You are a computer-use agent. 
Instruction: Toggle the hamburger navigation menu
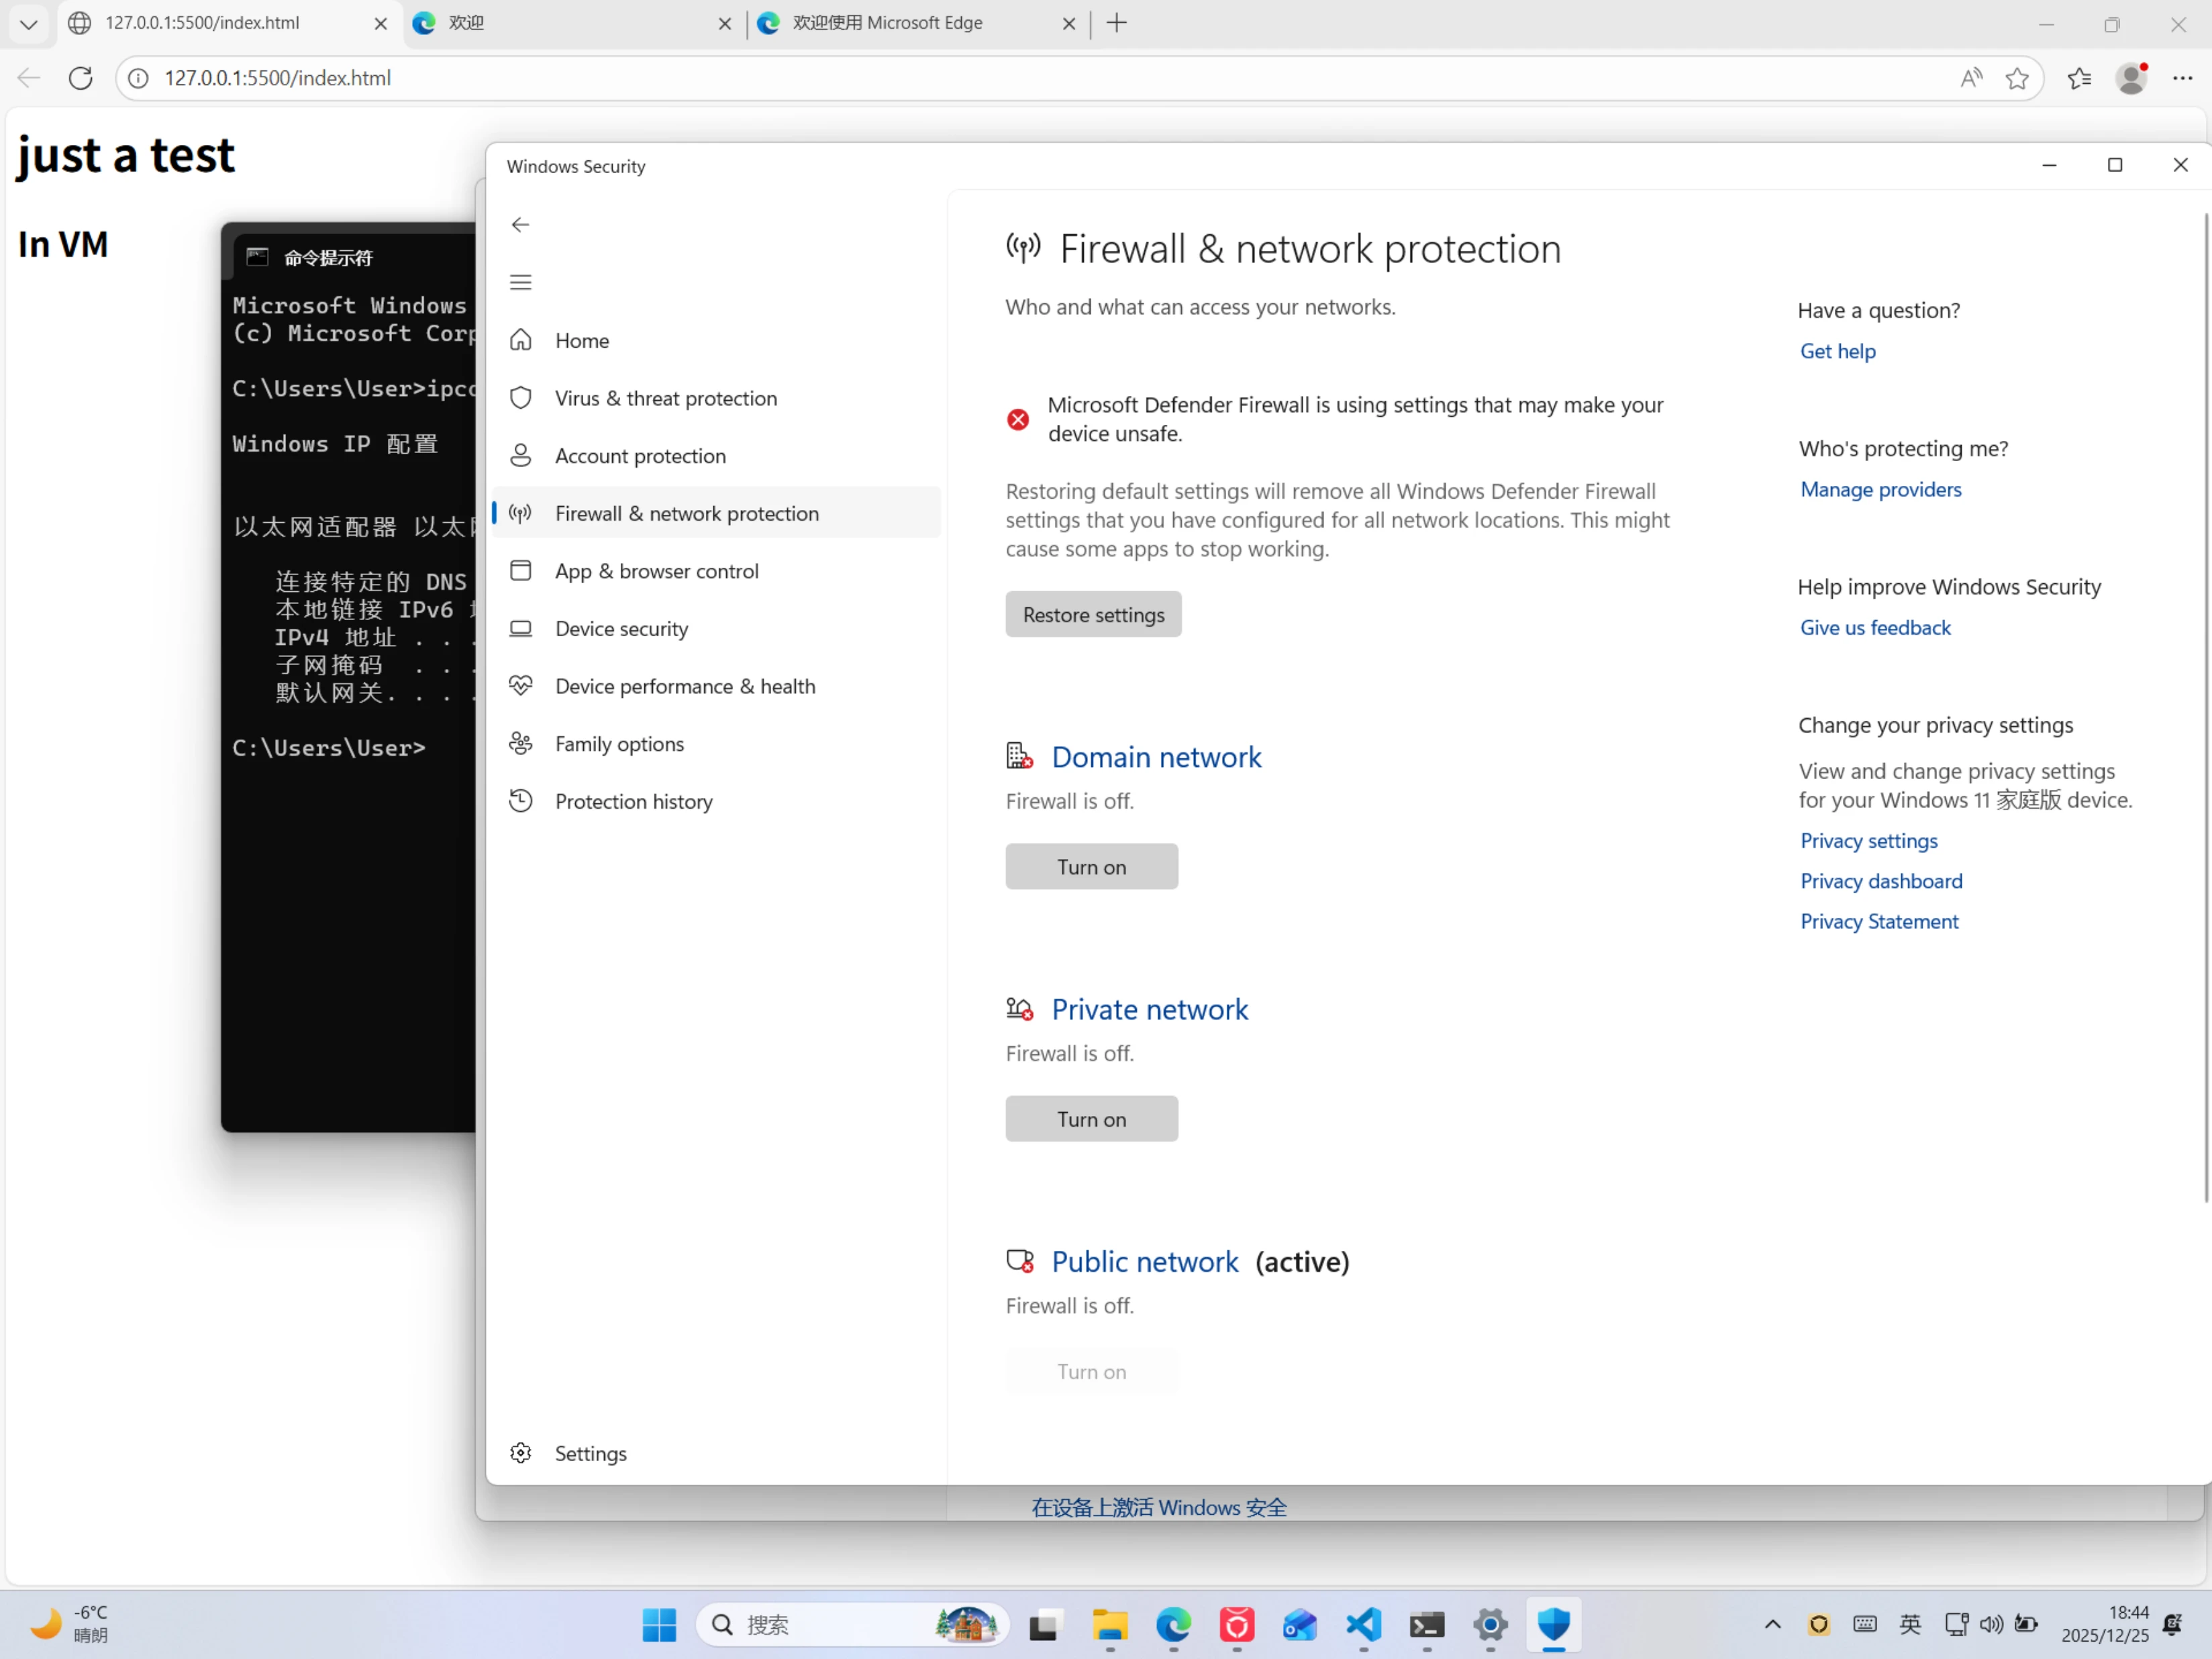[520, 282]
